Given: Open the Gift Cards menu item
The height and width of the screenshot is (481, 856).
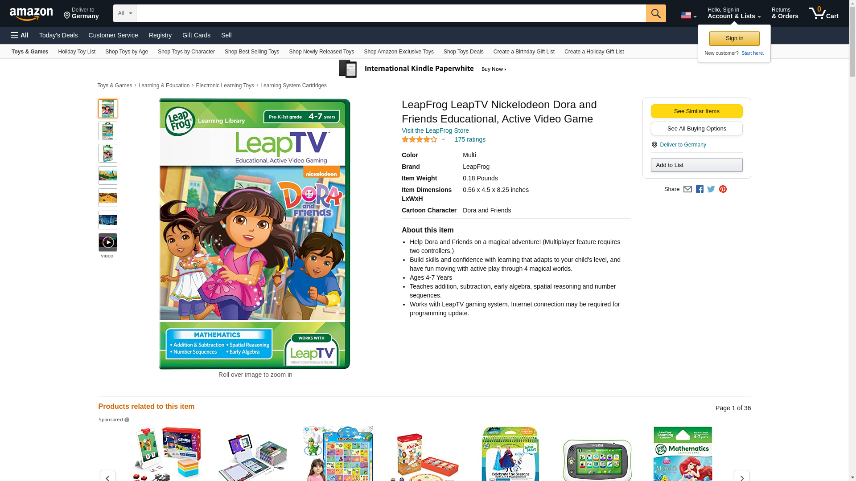Looking at the screenshot, I should tap(196, 35).
